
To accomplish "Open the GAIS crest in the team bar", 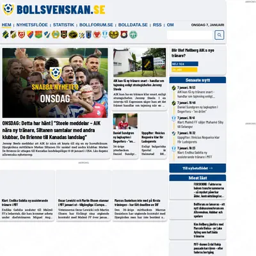I will coord(38,35).
